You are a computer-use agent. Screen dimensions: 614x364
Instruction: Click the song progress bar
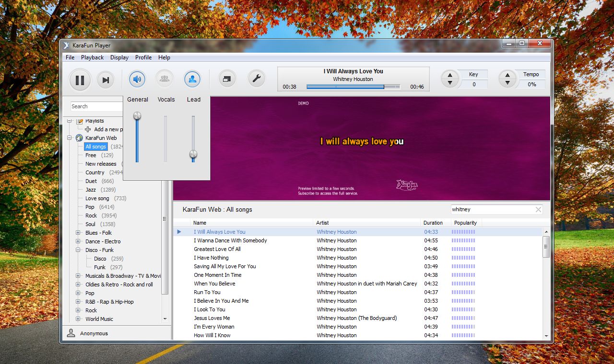(x=353, y=87)
